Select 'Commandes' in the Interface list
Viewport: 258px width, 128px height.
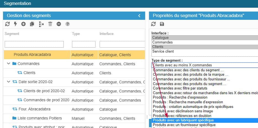click(x=163, y=42)
